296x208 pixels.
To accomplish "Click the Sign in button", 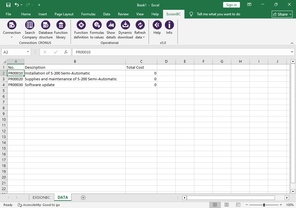I will click(x=232, y=5).
